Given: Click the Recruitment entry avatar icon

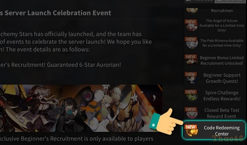Looking at the screenshot, I should click(x=192, y=10).
